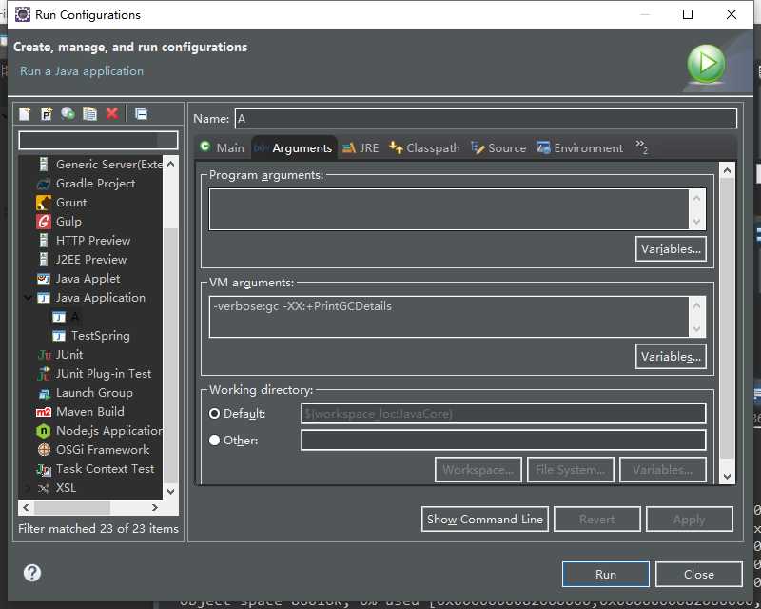Screen dimensions: 761x609
Task: Click the Collapse All toolbar icon
Action: click(141, 113)
